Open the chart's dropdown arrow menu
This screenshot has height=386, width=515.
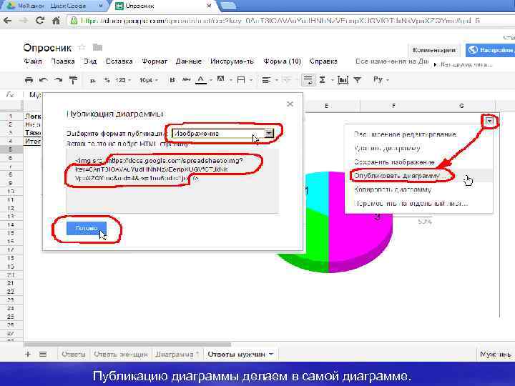point(489,122)
